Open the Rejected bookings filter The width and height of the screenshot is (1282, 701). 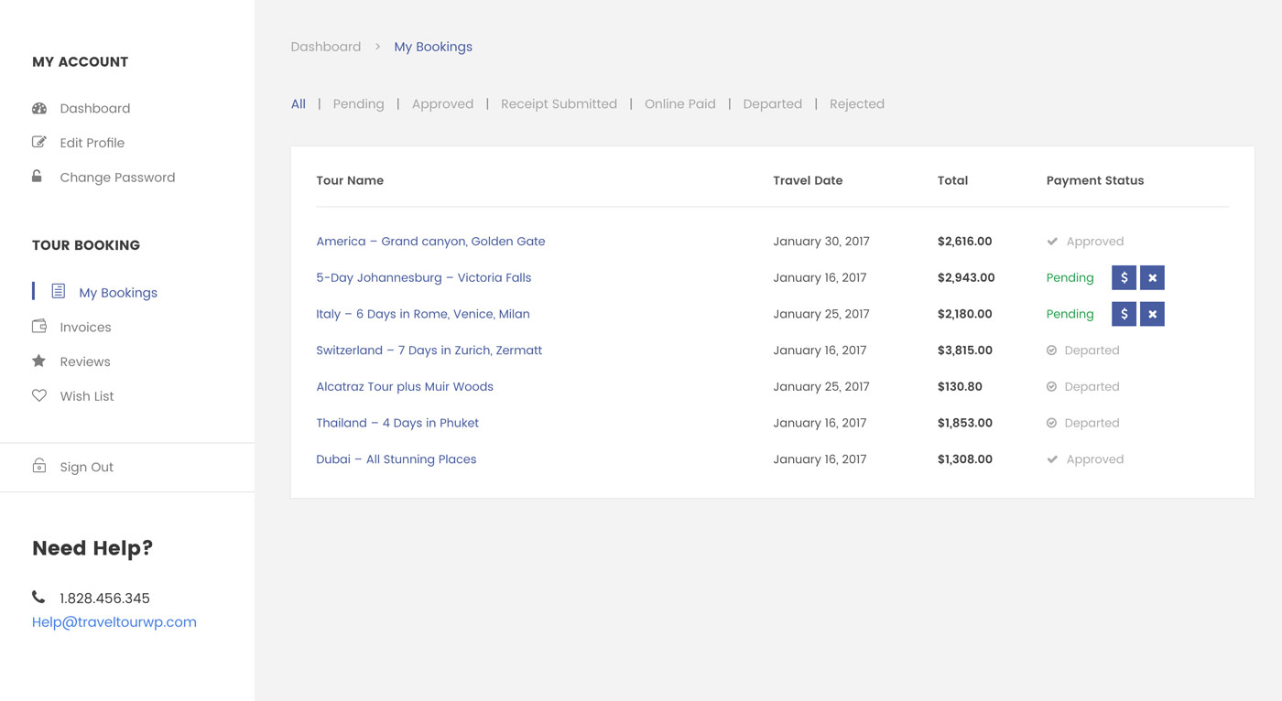[856, 104]
